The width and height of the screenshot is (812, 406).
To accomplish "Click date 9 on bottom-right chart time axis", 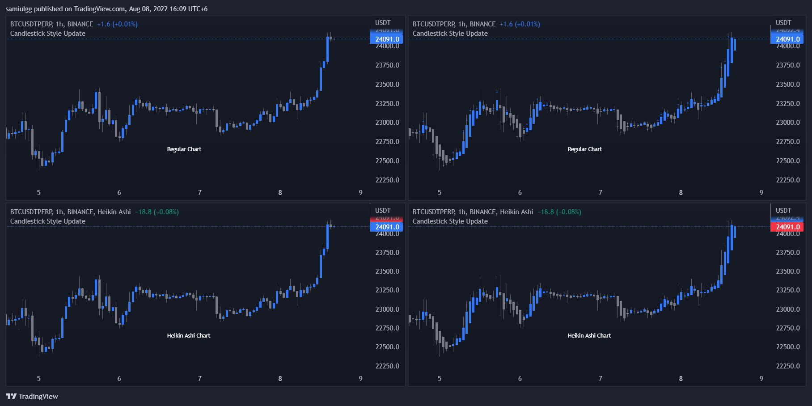I will pyautogui.click(x=761, y=379).
